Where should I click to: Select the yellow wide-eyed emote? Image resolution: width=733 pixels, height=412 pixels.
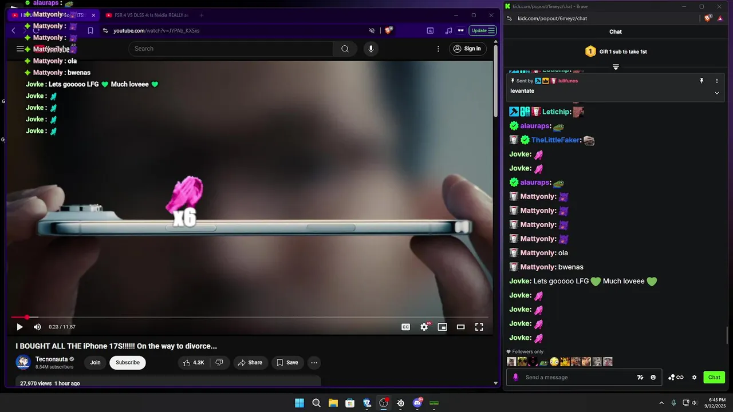click(x=554, y=362)
